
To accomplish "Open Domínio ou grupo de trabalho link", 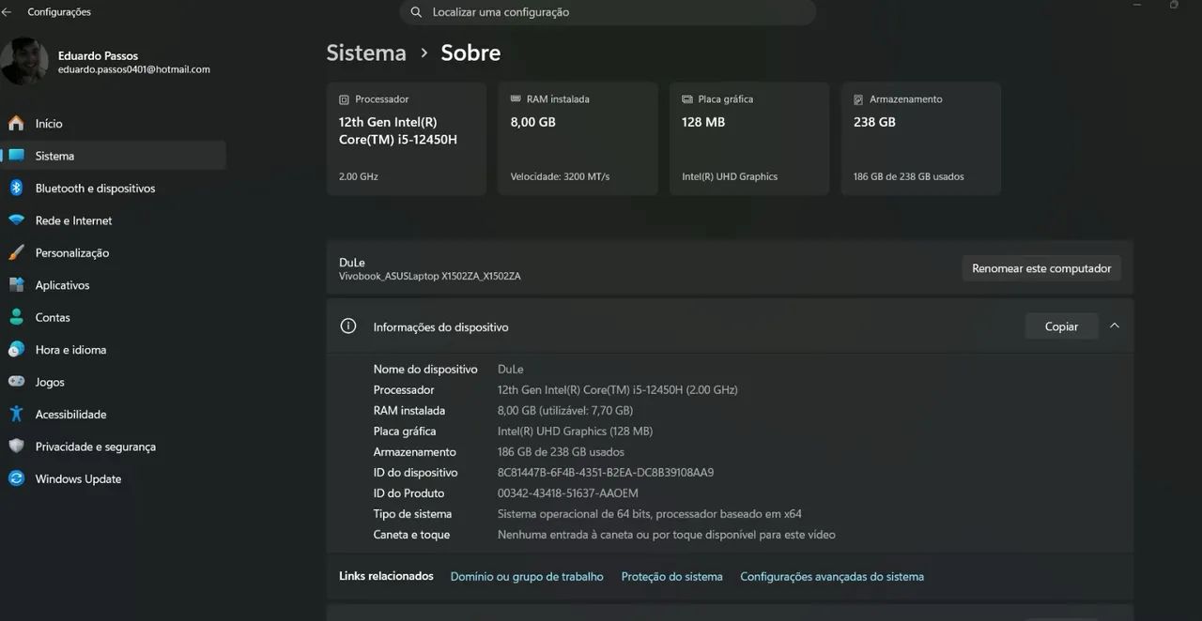I will (x=527, y=577).
